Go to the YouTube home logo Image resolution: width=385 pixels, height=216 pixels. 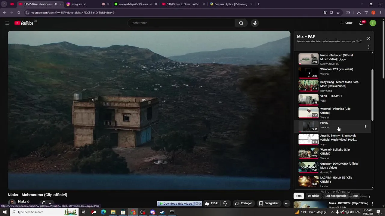pos(24,23)
